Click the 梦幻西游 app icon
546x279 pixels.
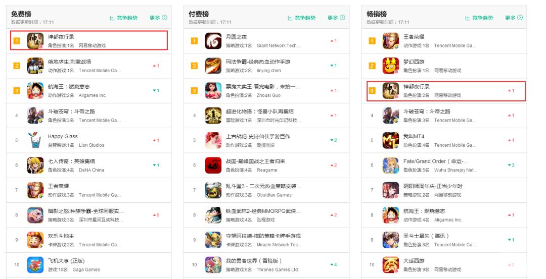click(x=391, y=66)
